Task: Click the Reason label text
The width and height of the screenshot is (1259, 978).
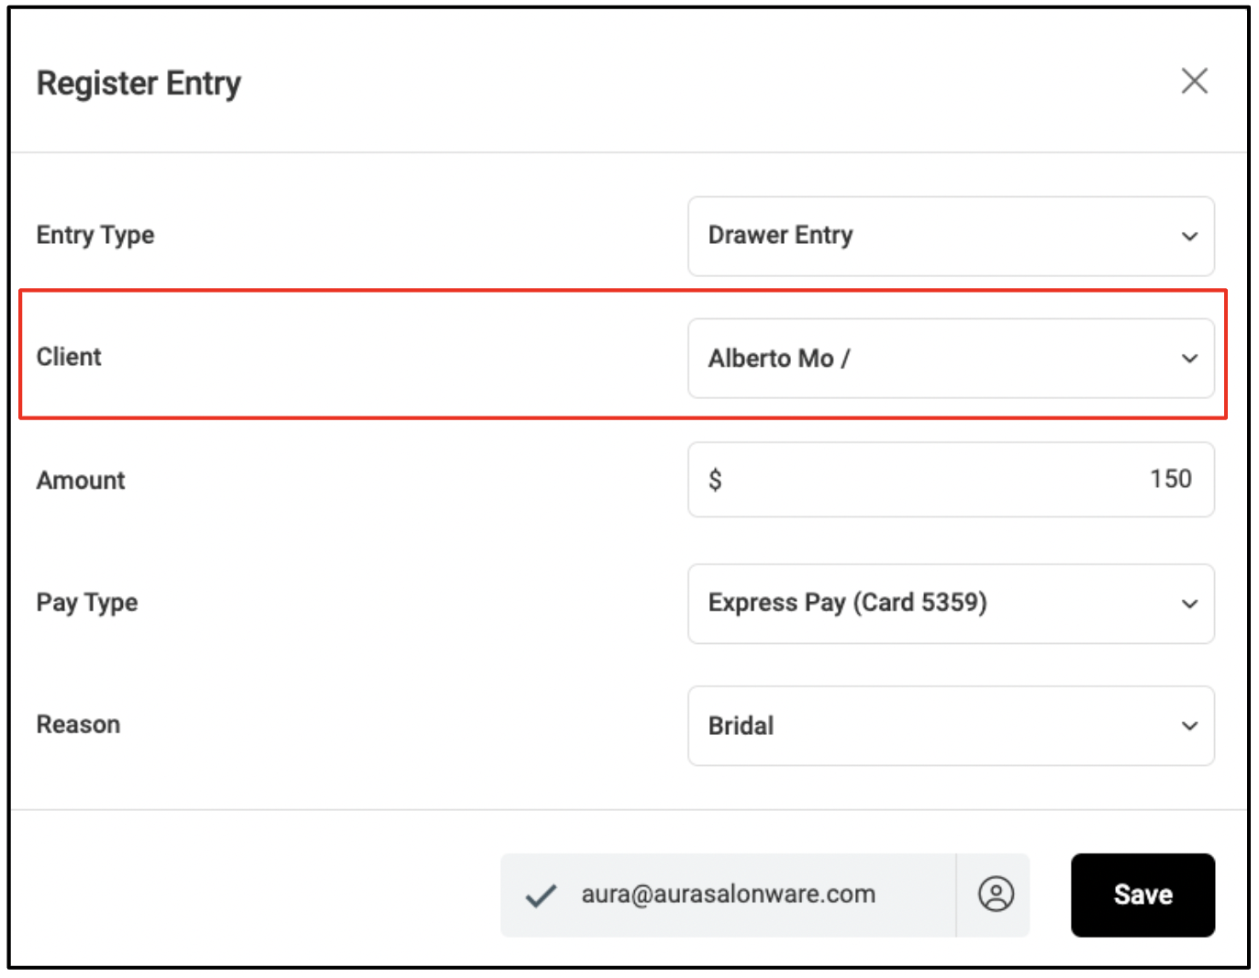Action: 78,725
